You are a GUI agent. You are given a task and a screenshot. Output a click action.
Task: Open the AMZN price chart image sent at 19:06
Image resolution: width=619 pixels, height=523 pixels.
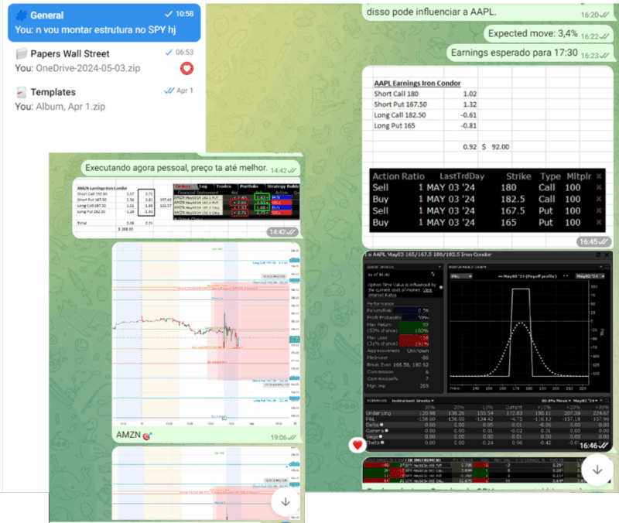[x=206, y=334]
